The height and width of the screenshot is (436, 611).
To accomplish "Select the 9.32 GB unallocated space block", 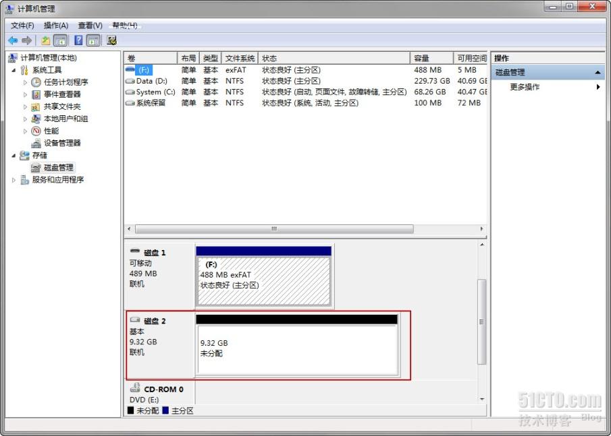I will pyautogui.click(x=297, y=345).
